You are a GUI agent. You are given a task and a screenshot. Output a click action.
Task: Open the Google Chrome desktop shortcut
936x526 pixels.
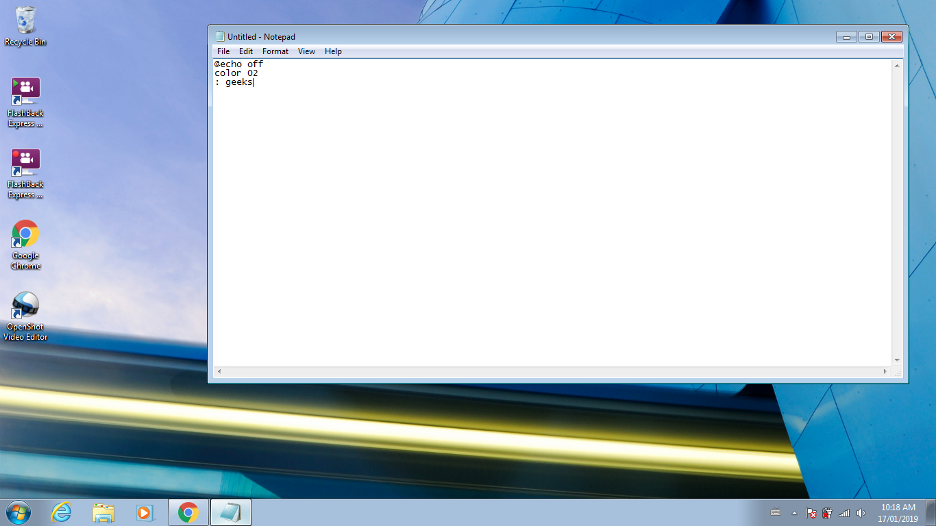tap(25, 234)
